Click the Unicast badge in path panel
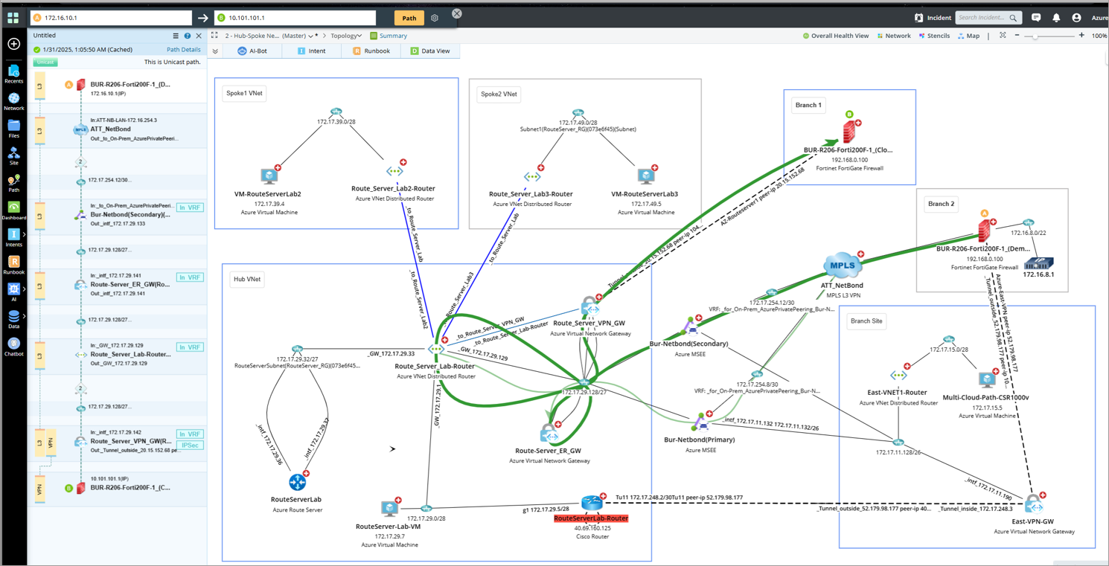 tap(45, 62)
